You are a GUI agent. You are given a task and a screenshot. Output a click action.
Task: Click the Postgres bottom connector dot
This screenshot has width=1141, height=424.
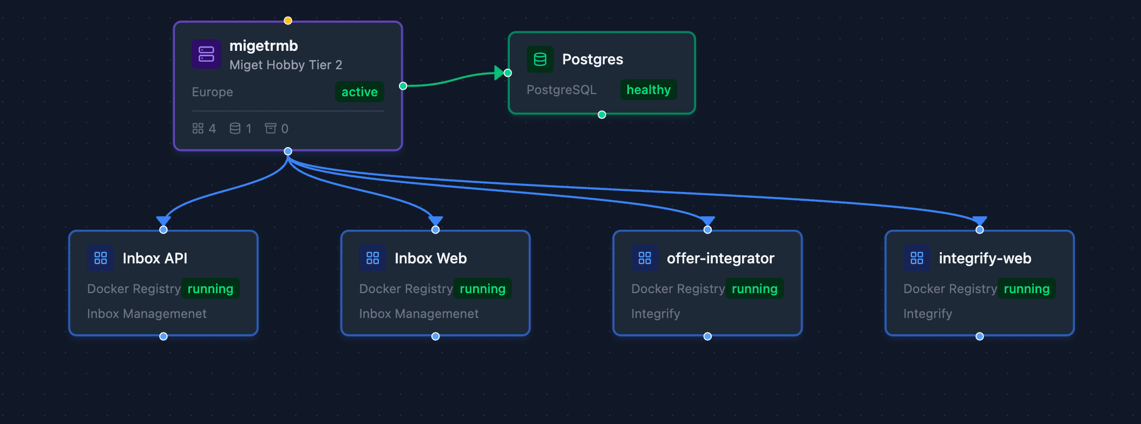[x=602, y=115]
